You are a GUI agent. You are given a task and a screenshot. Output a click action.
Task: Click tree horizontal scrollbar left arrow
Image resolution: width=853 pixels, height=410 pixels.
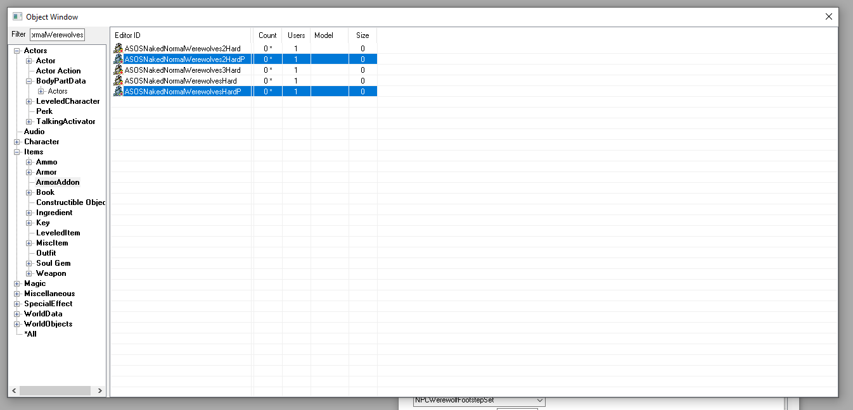(x=14, y=391)
